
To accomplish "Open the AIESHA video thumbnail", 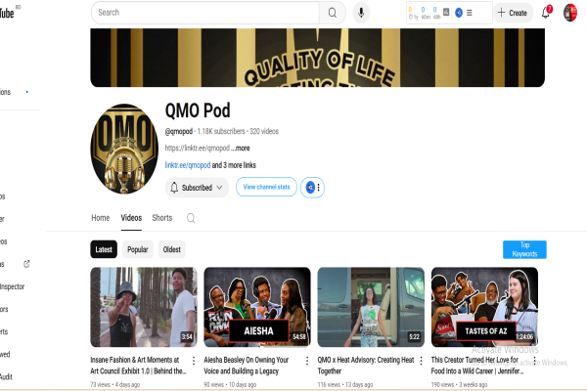I will 257,307.
